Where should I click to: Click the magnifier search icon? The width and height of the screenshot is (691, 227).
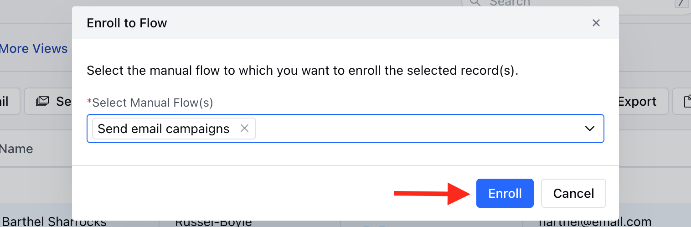click(475, 3)
